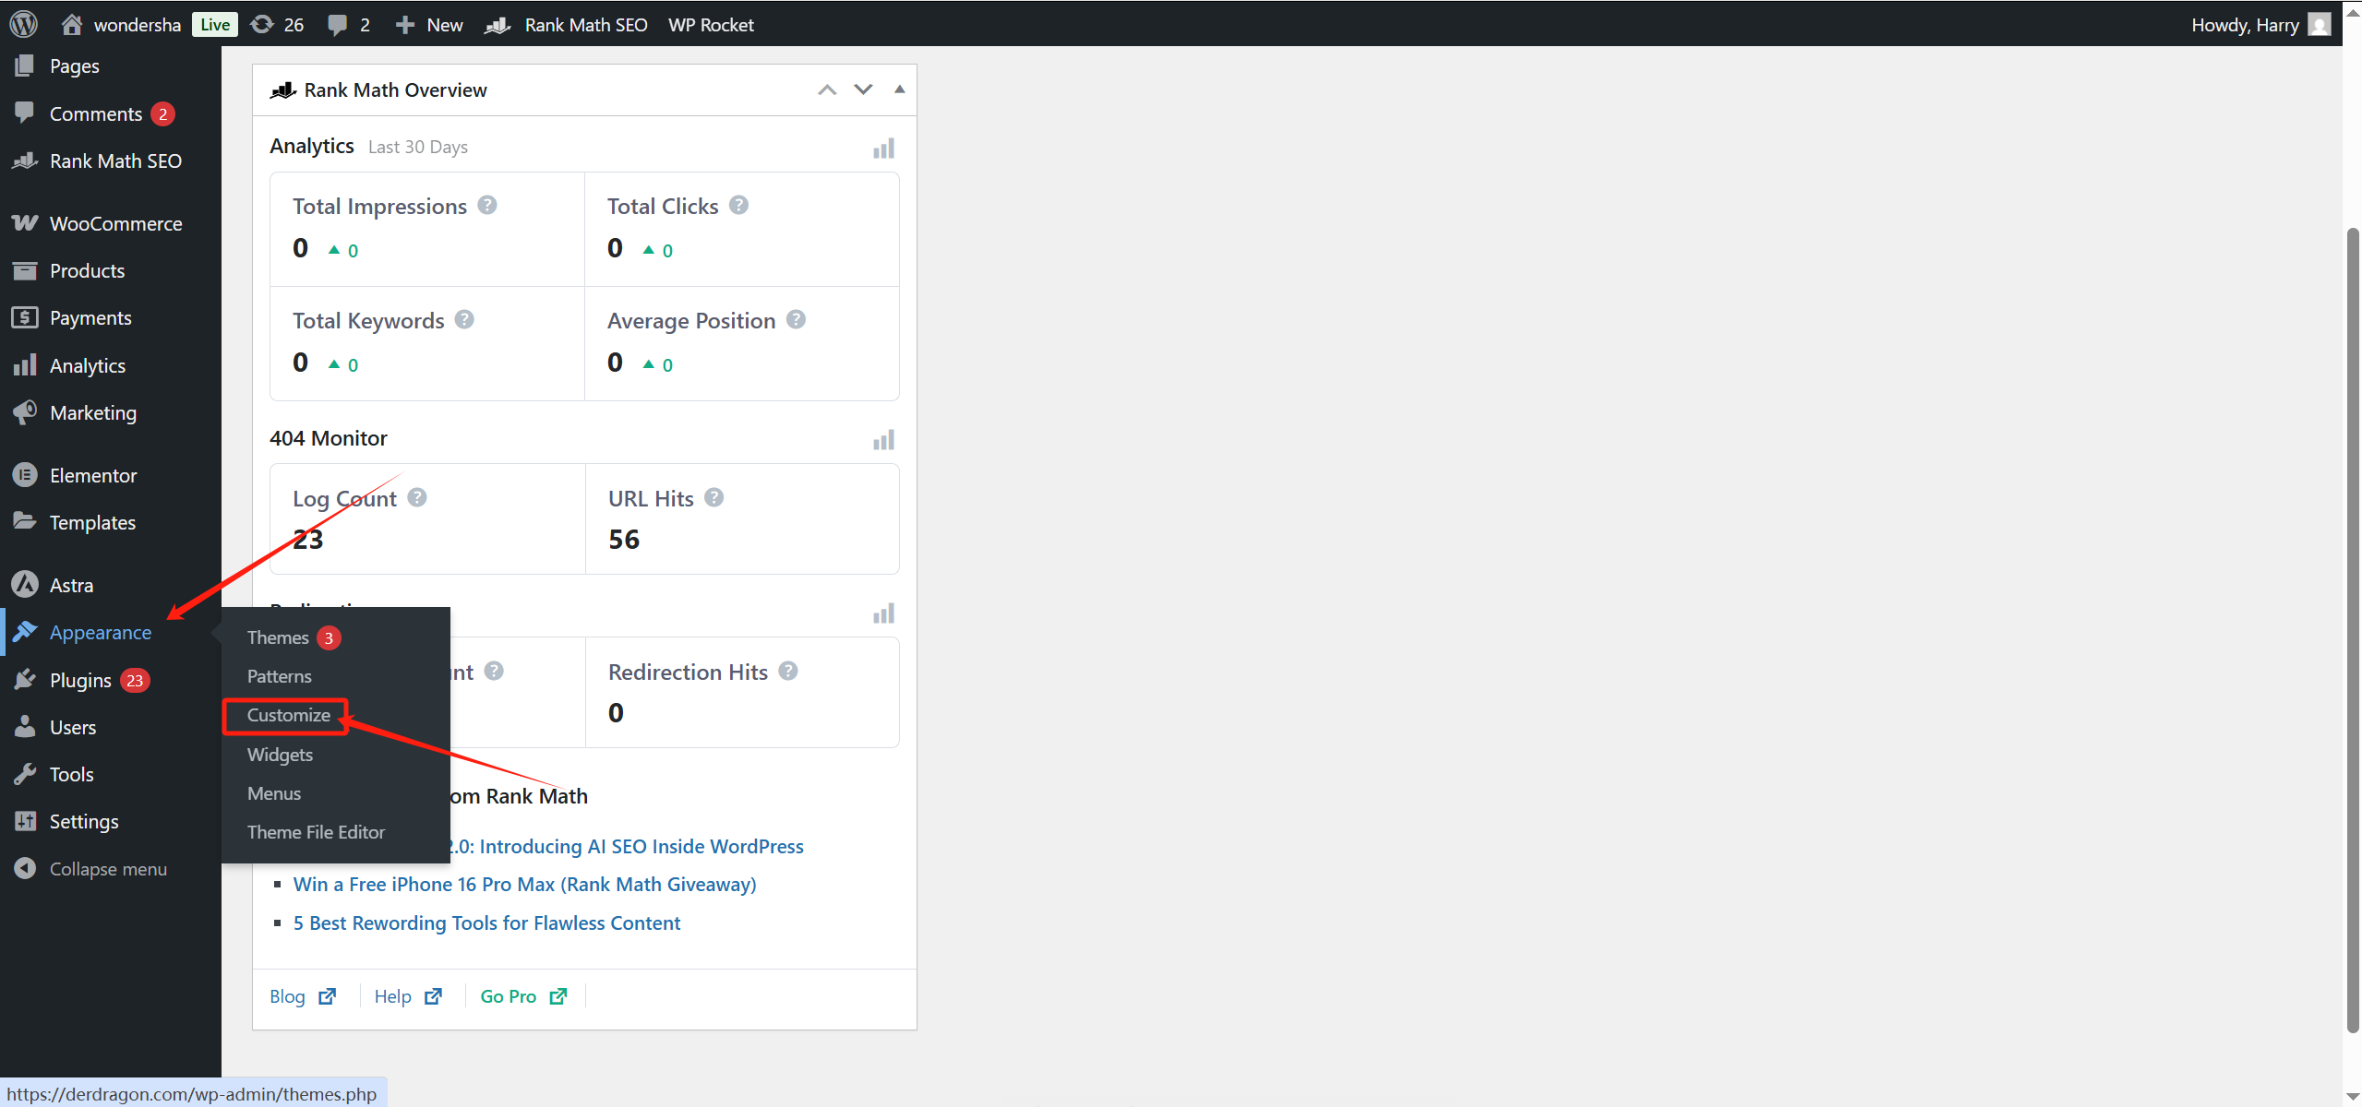2362x1107 pixels.
Task: Collapse the admin sidebar menu
Action: (107, 869)
